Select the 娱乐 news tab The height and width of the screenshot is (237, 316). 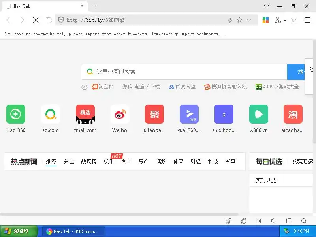pyautogui.click(x=109, y=161)
